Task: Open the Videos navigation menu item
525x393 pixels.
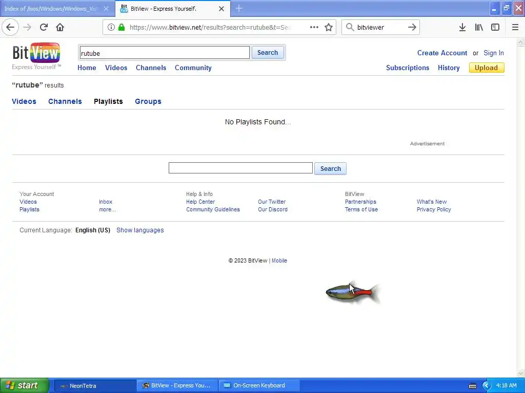Action: click(x=116, y=68)
